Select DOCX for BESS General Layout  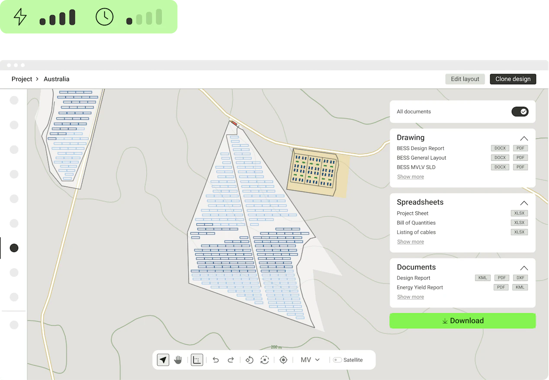(x=500, y=158)
